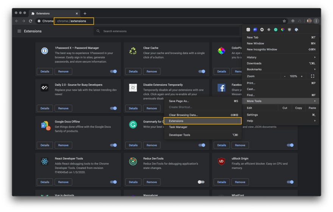This screenshot has height=212, width=333.
Task: Click the Facebook extension card icon
Action: [221, 88]
